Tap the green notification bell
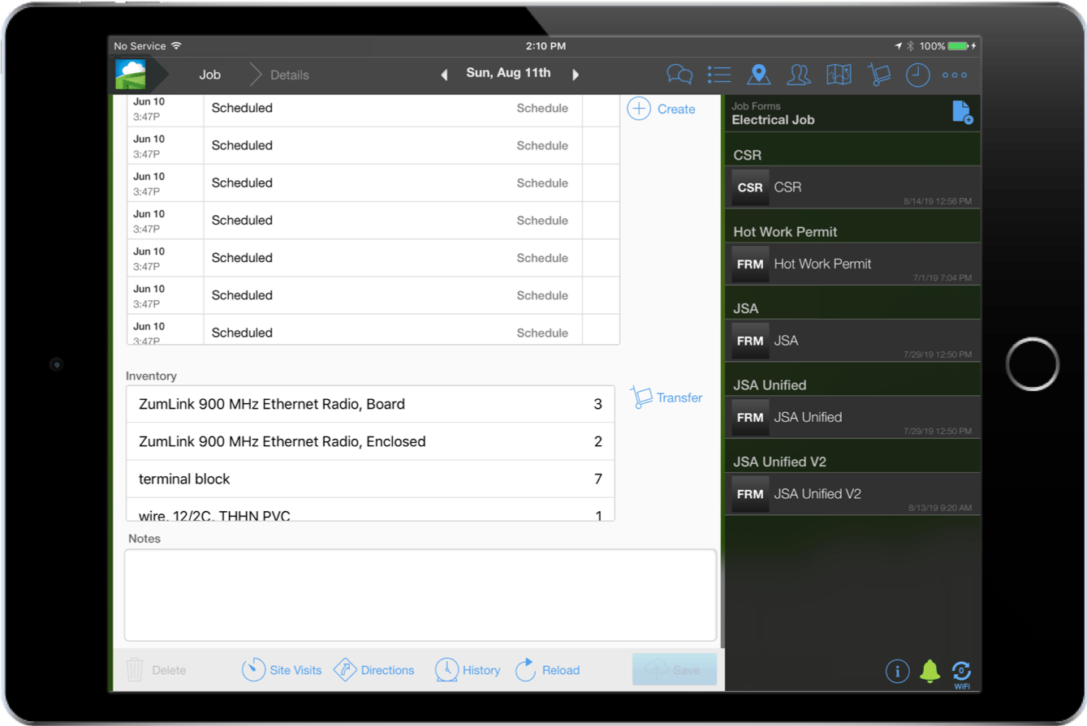The image size is (1087, 726). pos(930,671)
